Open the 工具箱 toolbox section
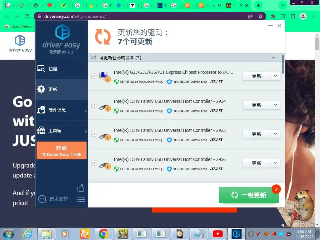Image resolution: width=320 pixels, height=240 pixels. point(62,131)
